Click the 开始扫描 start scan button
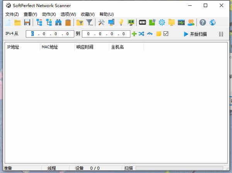 point(195,34)
